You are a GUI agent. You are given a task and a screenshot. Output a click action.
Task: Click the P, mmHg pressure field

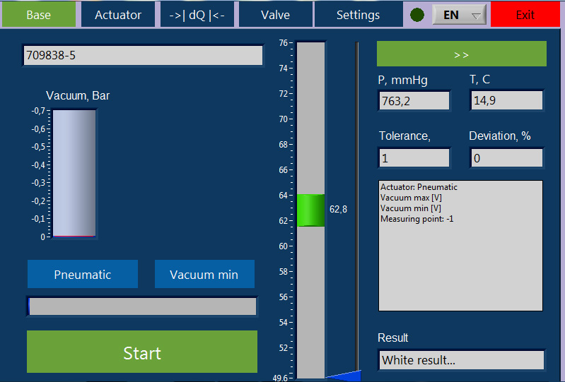pyautogui.click(x=414, y=101)
